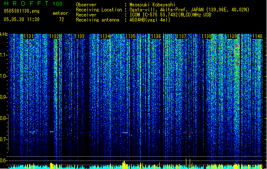Screen dimensions: 267x169
Task: Click the Receiving Location label
Action: 99,10
